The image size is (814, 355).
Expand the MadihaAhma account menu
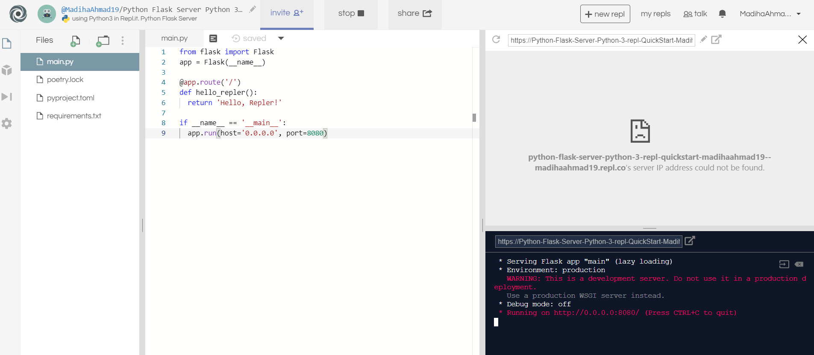pos(770,14)
